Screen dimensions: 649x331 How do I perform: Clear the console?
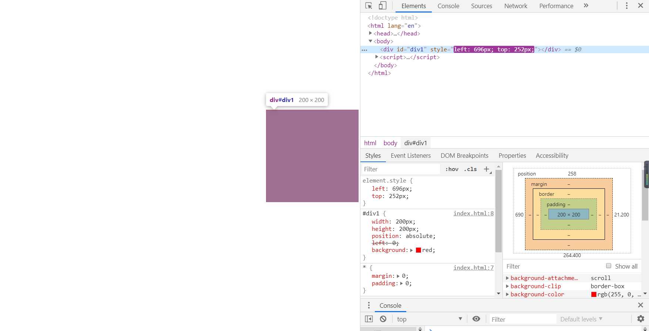[x=383, y=319]
